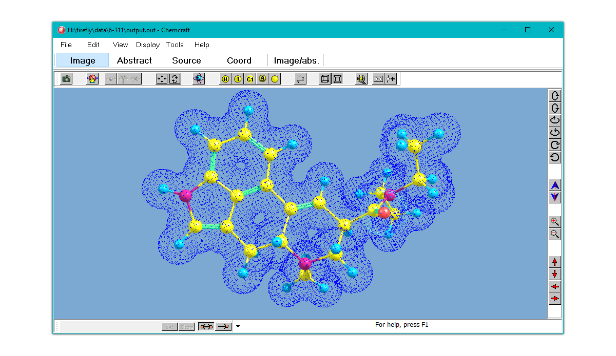Maximize the Chemcraft window
Screen dimensions: 616x356
[x=528, y=30]
